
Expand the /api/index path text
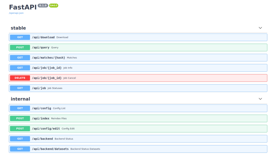point(41,118)
